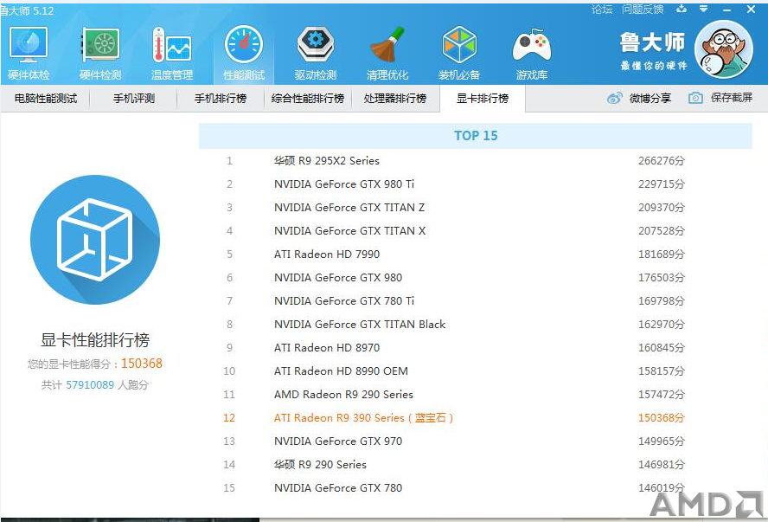Screen dimensions: 768x522
Task: Click the blue cube graphics card icon
Action: click(95, 240)
